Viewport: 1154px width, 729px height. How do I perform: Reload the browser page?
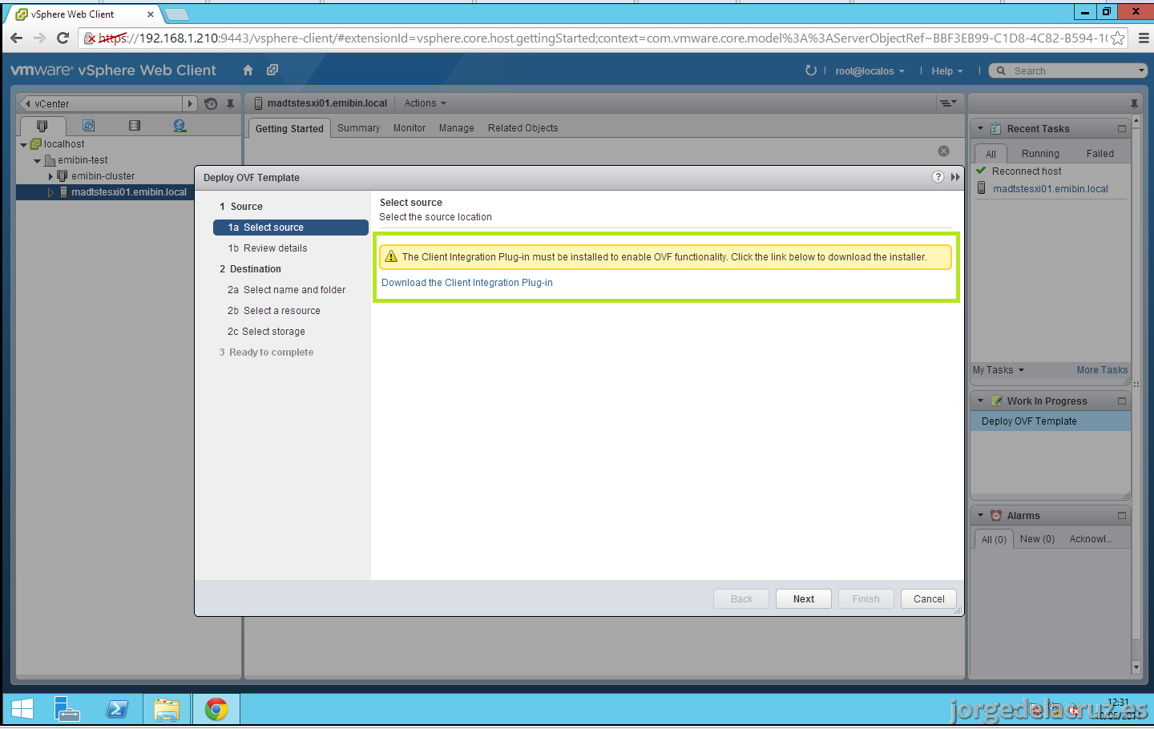pos(63,38)
